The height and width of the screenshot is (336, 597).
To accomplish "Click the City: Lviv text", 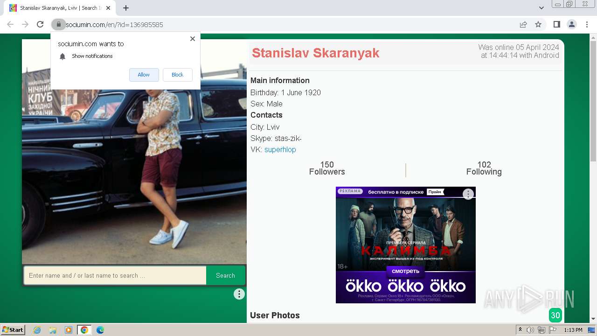I will click(265, 127).
